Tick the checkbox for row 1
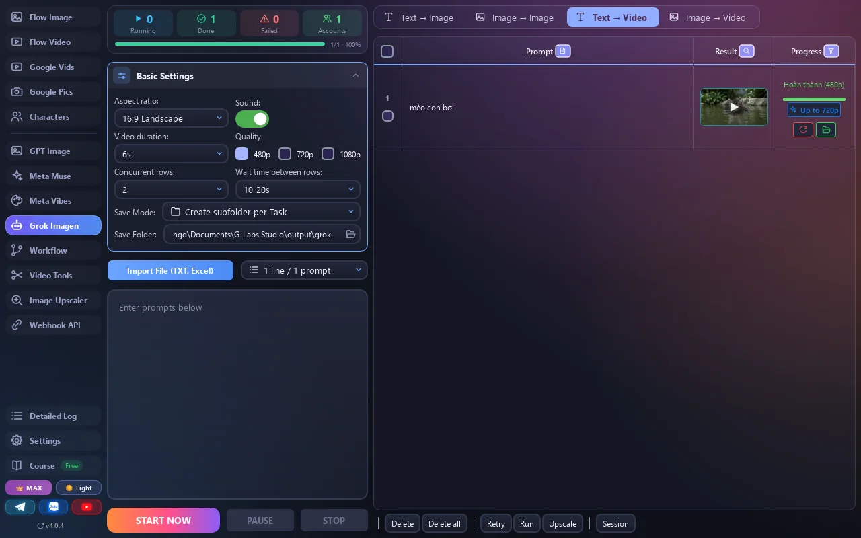The image size is (861, 538). click(x=387, y=116)
